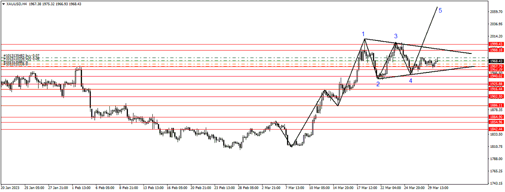Click the 22 Mar 04:00 time label
505x192 pixels.
(391, 188)
